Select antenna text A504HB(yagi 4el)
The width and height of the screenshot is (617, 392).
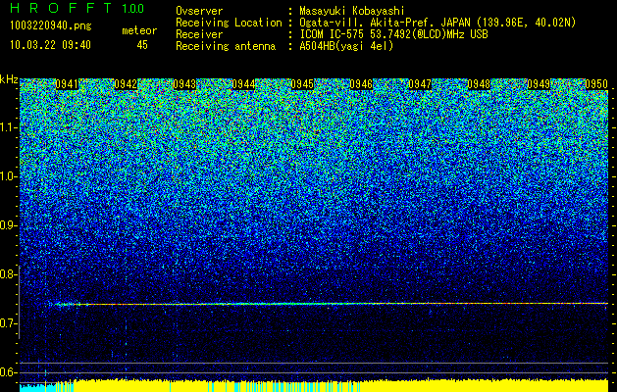pos(346,46)
